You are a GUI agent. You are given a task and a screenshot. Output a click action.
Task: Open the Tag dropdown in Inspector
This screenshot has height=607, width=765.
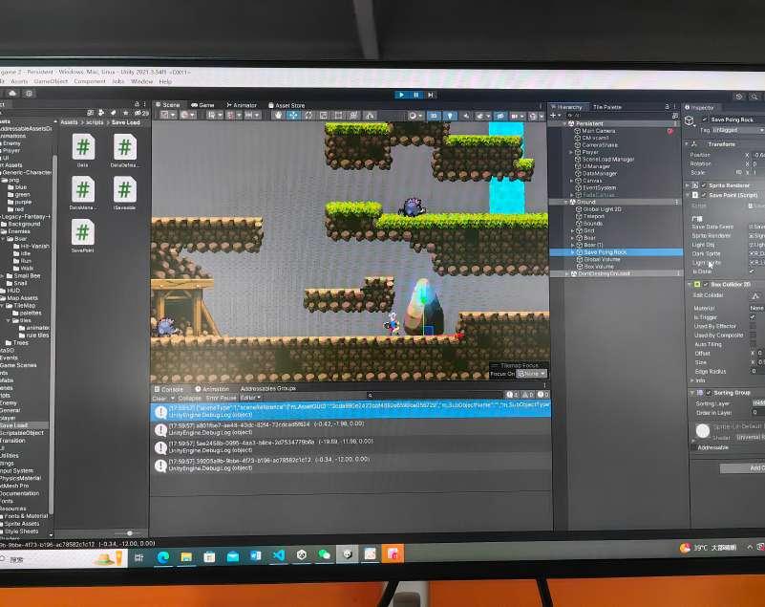(x=737, y=130)
